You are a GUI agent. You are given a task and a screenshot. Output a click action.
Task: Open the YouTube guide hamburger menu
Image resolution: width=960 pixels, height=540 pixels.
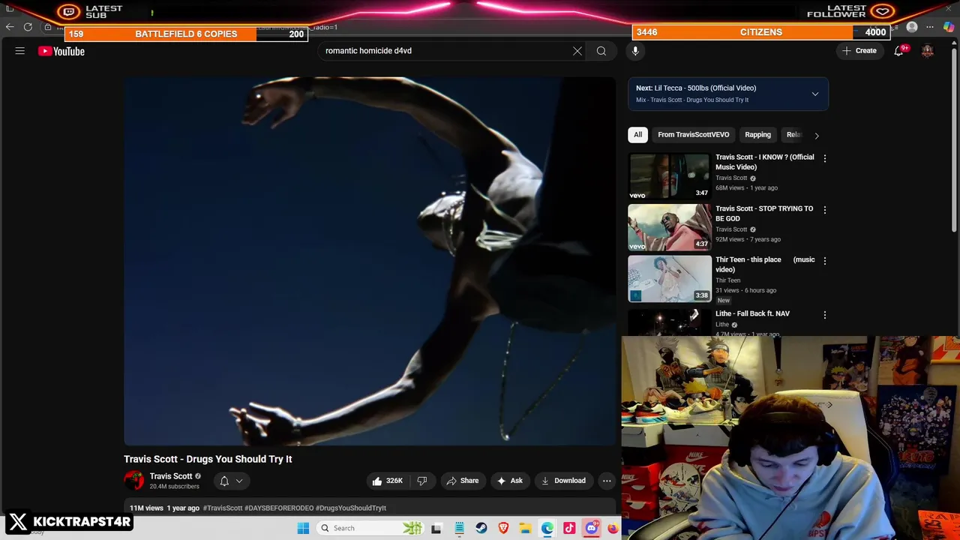(x=20, y=51)
